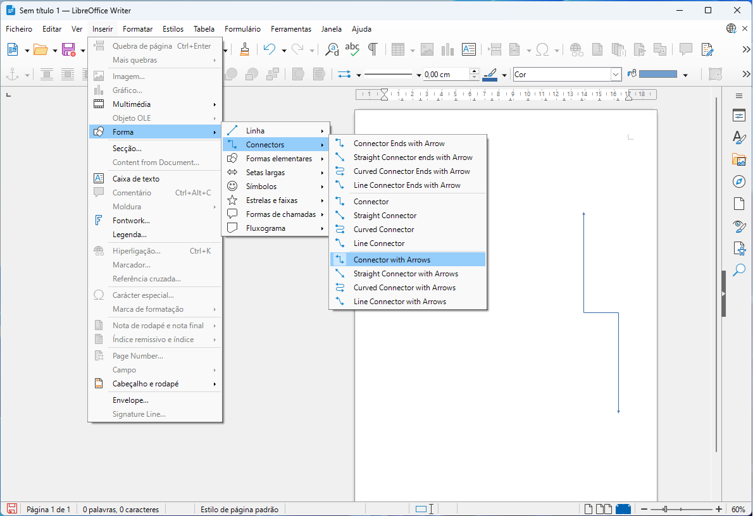Screen dimensions: 753x516
Task: Click the Anchor icon in drawing toolbar
Action: 12,75
